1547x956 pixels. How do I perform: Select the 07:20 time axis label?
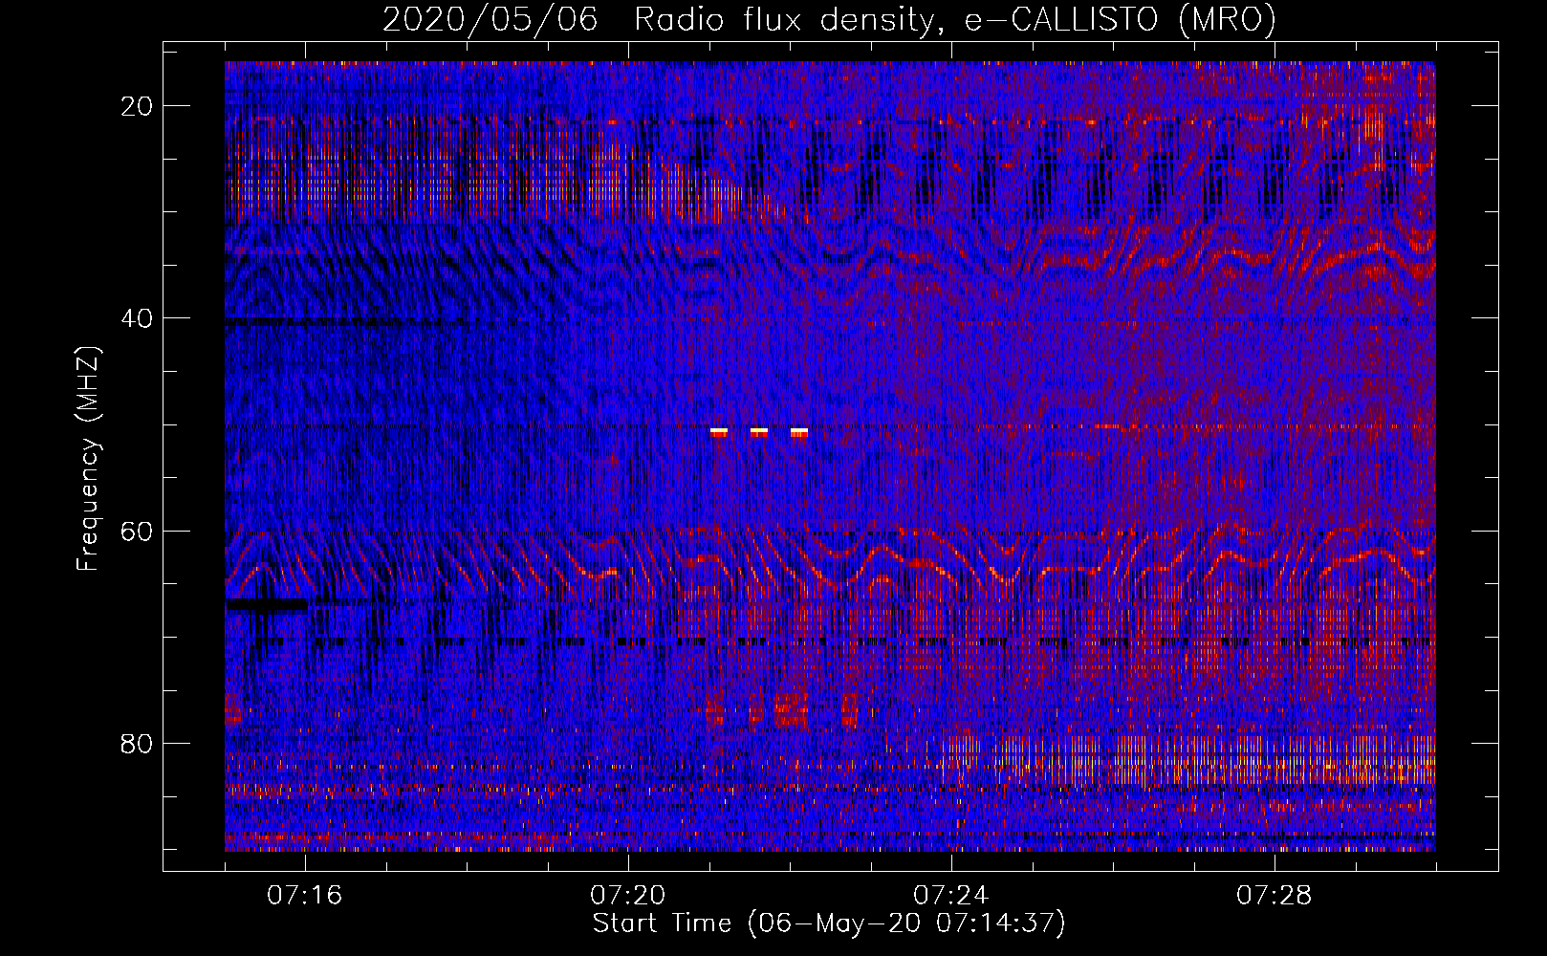point(628,896)
